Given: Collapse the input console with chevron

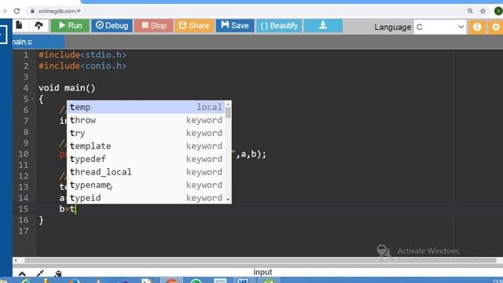Looking at the screenshot, I should point(22,274).
